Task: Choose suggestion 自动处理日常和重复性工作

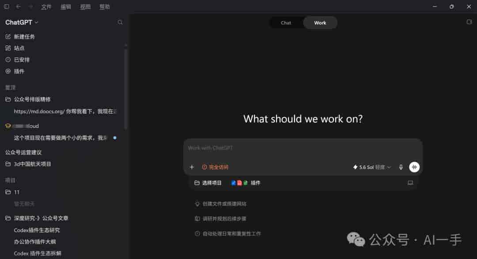Action: (228, 234)
